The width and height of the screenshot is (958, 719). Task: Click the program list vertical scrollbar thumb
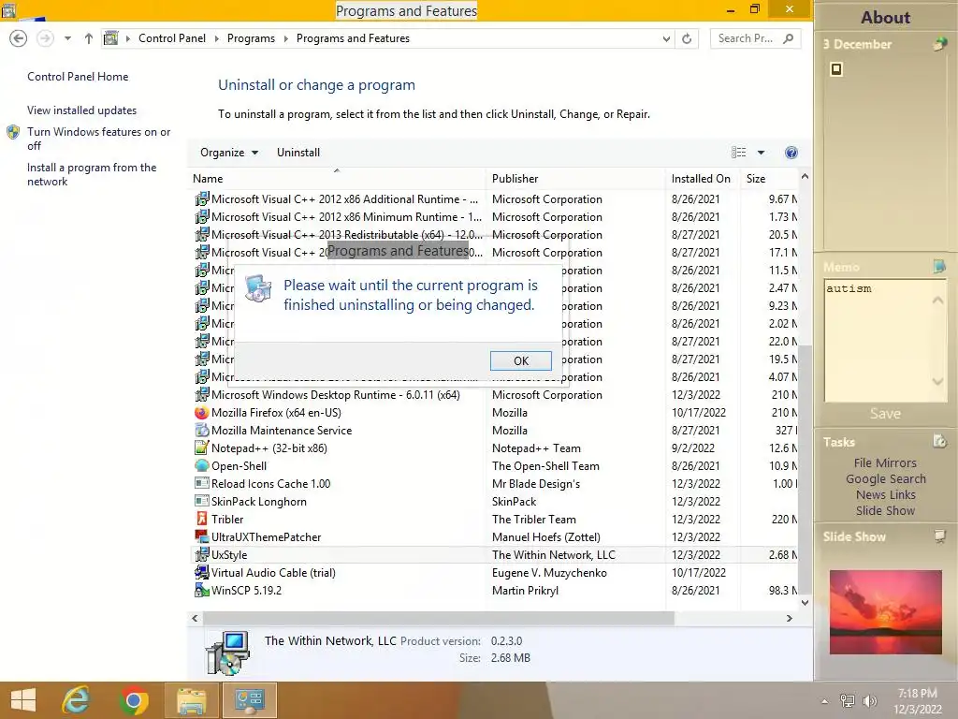pyautogui.click(x=805, y=468)
